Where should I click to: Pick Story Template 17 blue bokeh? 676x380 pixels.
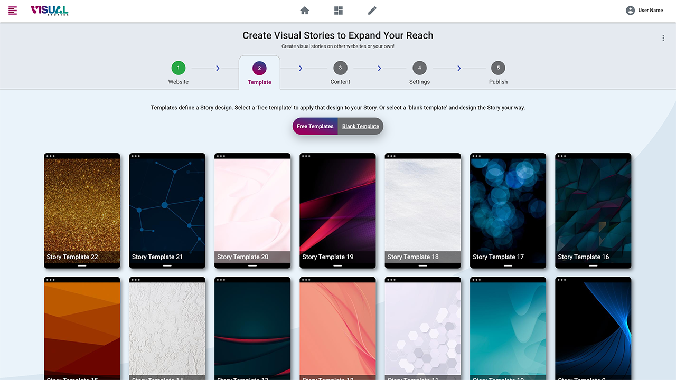[508, 211]
